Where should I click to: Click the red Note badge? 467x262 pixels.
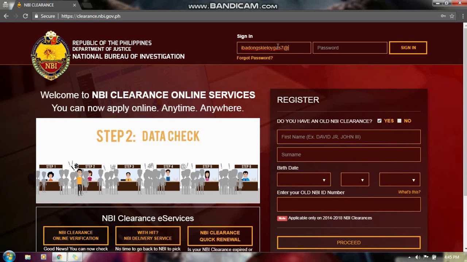coord(282,218)
